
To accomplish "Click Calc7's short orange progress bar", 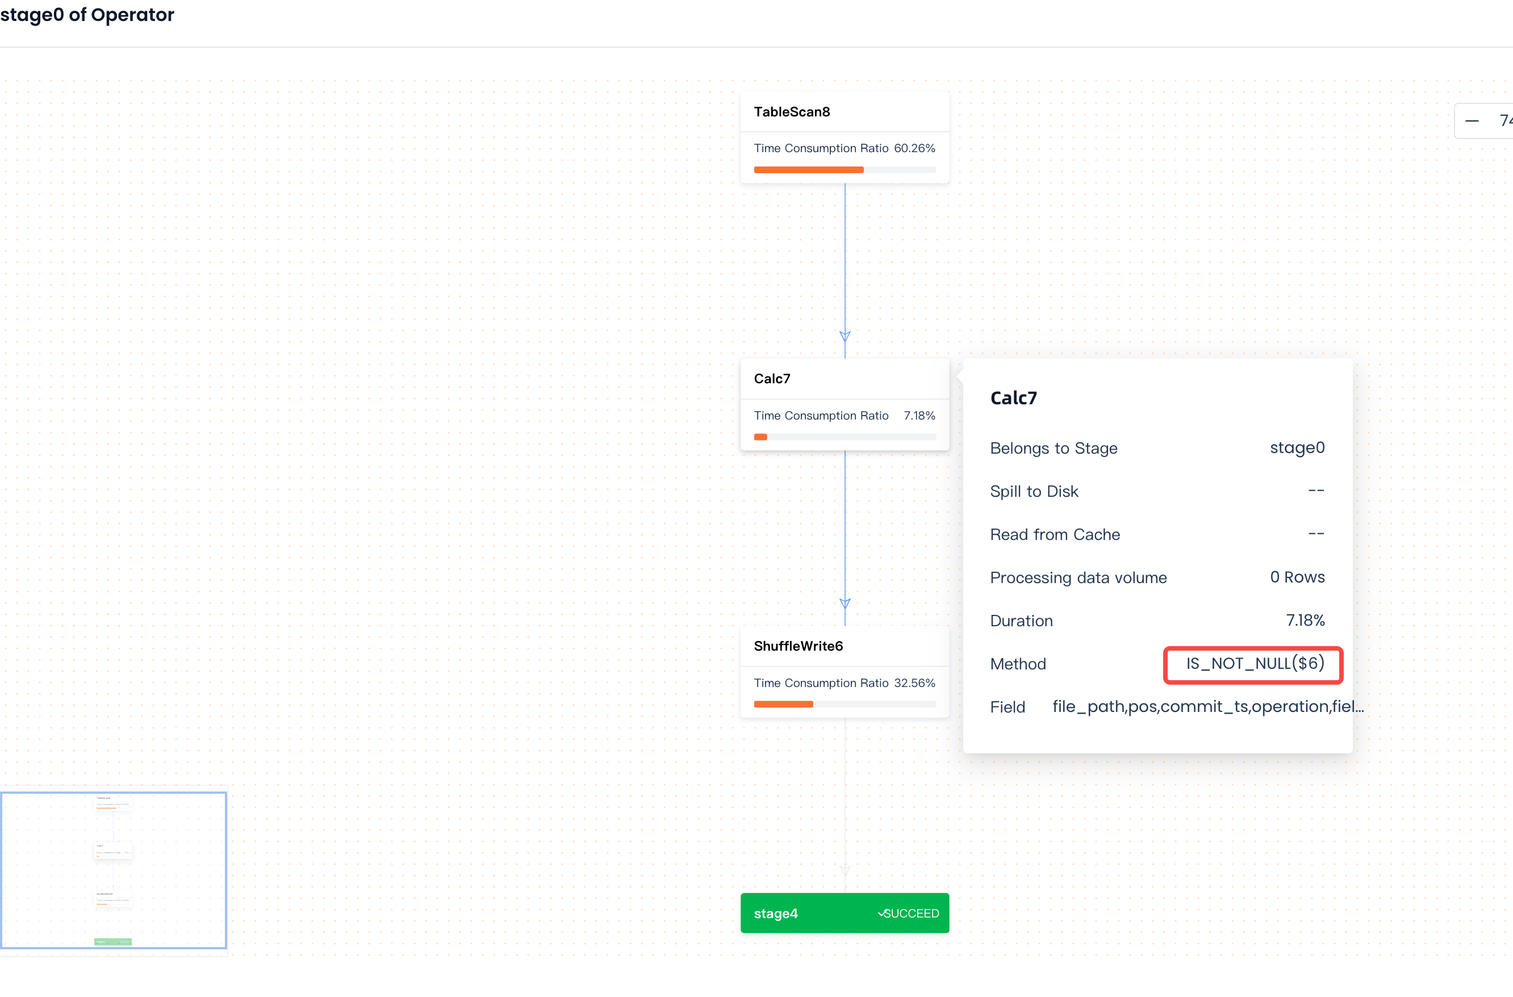I will (x=760, y=437).
